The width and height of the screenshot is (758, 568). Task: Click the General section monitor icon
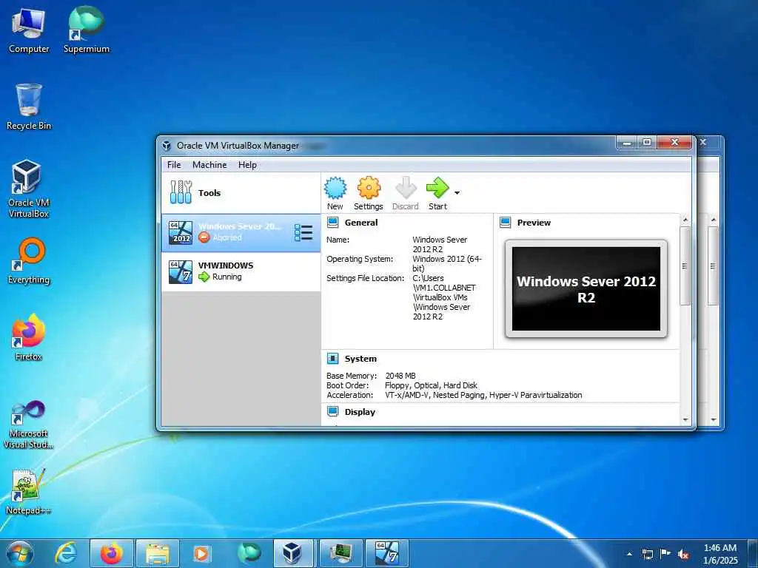pyautogui.click(x=332, y=222)
